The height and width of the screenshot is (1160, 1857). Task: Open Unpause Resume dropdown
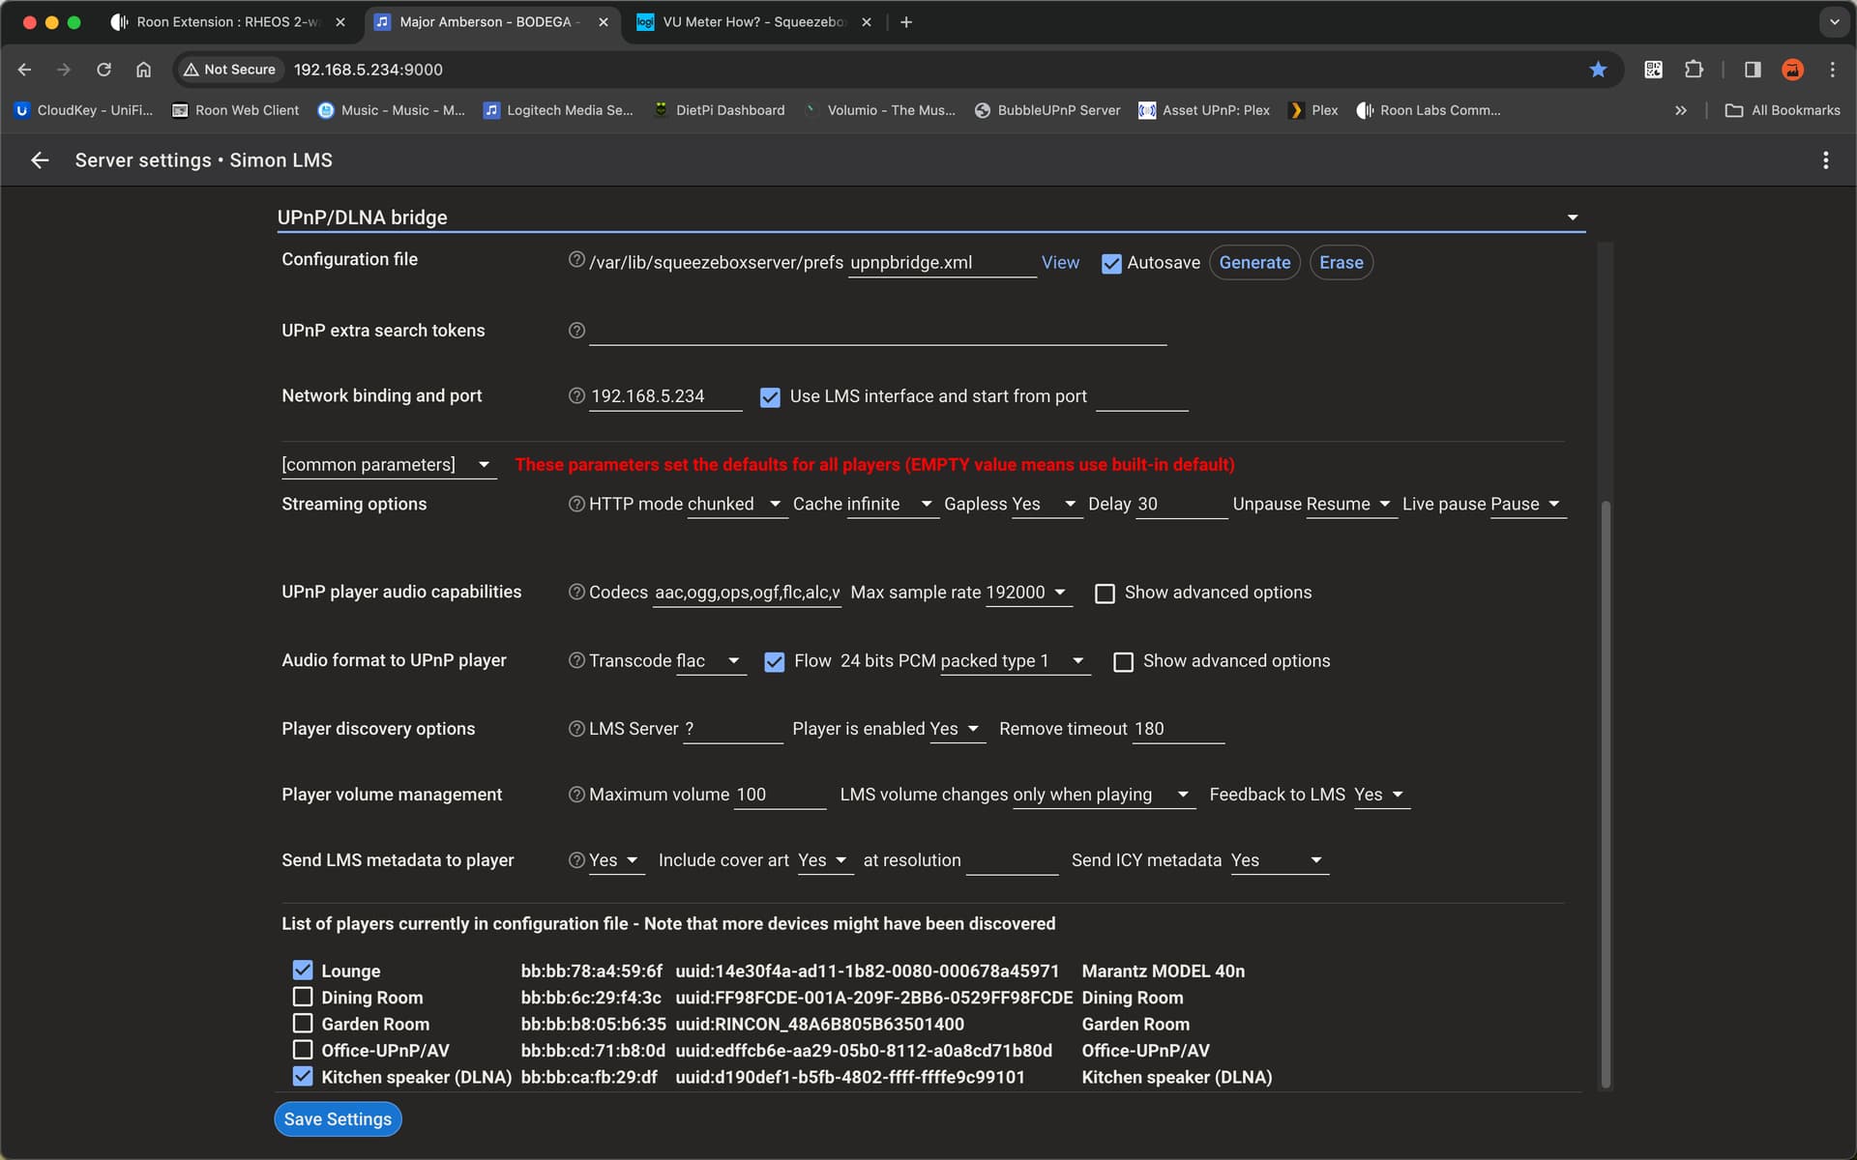[1351, 504]
